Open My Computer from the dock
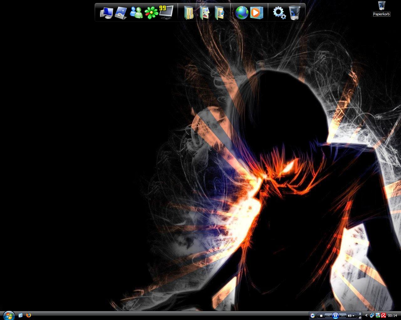Screen dimensions: 401x320 click(107, 13)
